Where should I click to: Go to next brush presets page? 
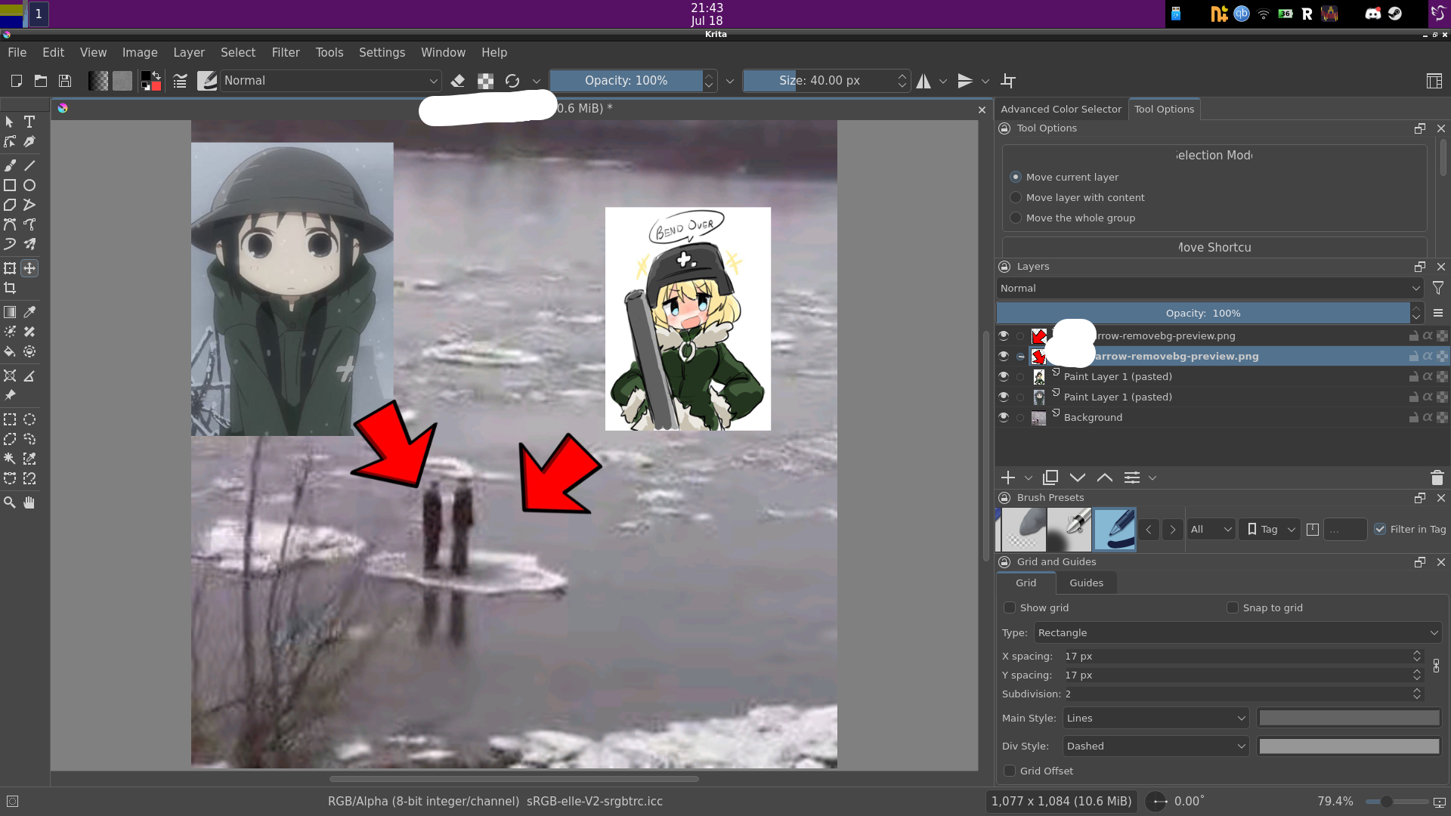(1173, 529)
